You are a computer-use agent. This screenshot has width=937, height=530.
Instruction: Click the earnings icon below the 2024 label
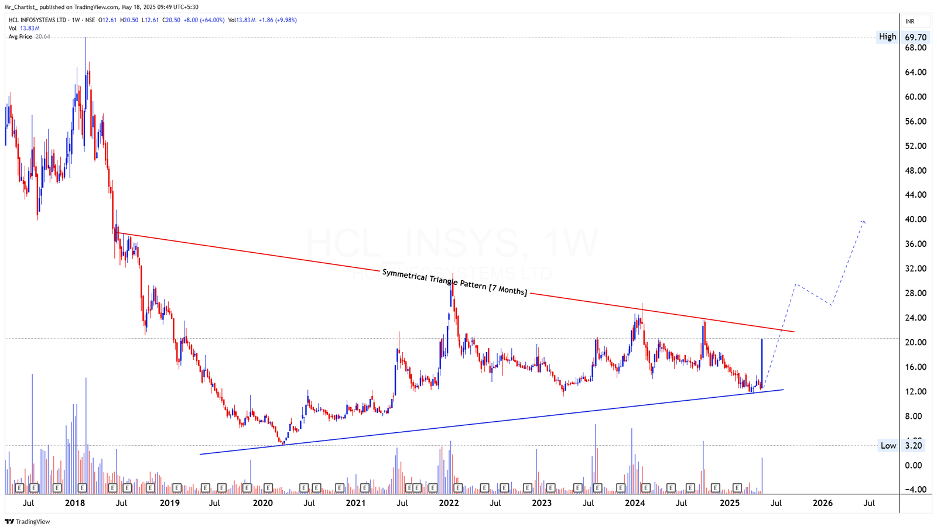click(647, 487)
